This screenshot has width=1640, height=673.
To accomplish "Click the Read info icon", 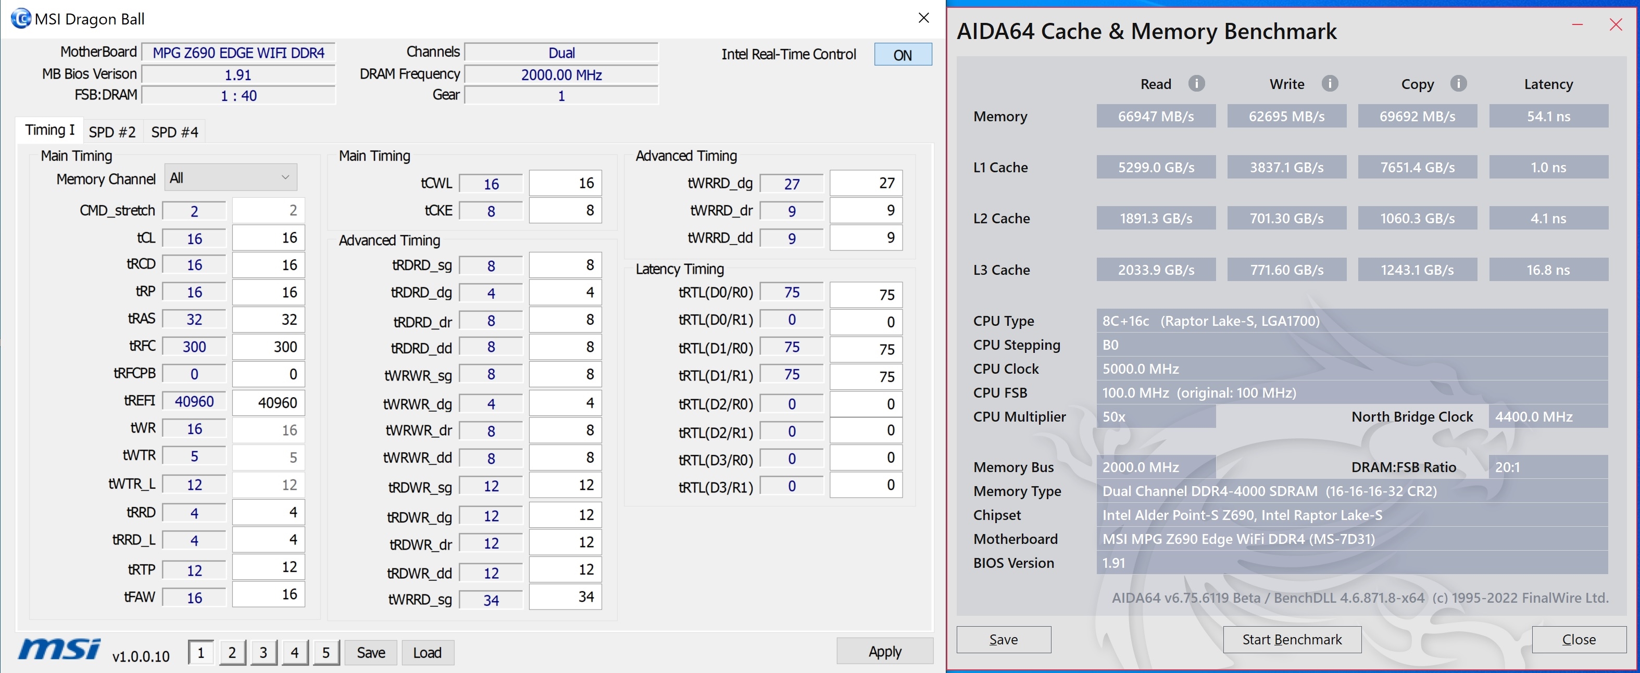I will [1196, 83].
